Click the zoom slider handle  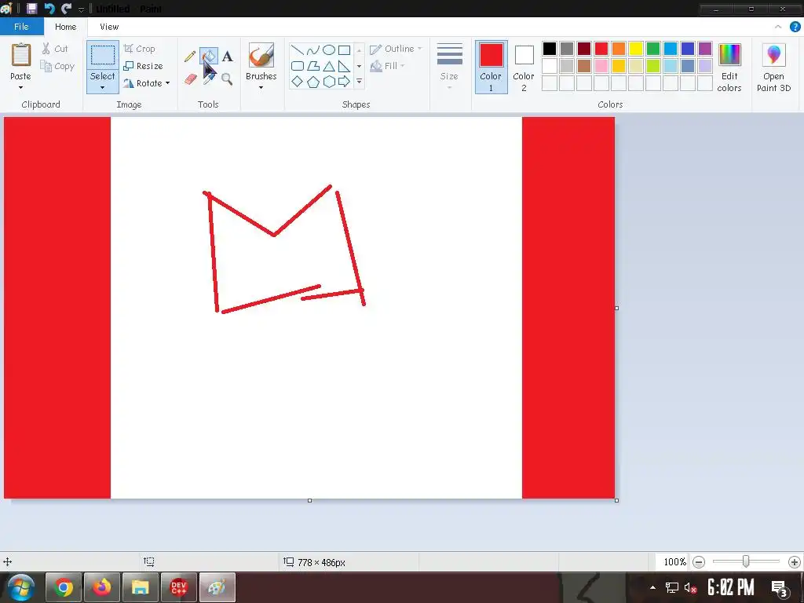(x=746, y=562)
